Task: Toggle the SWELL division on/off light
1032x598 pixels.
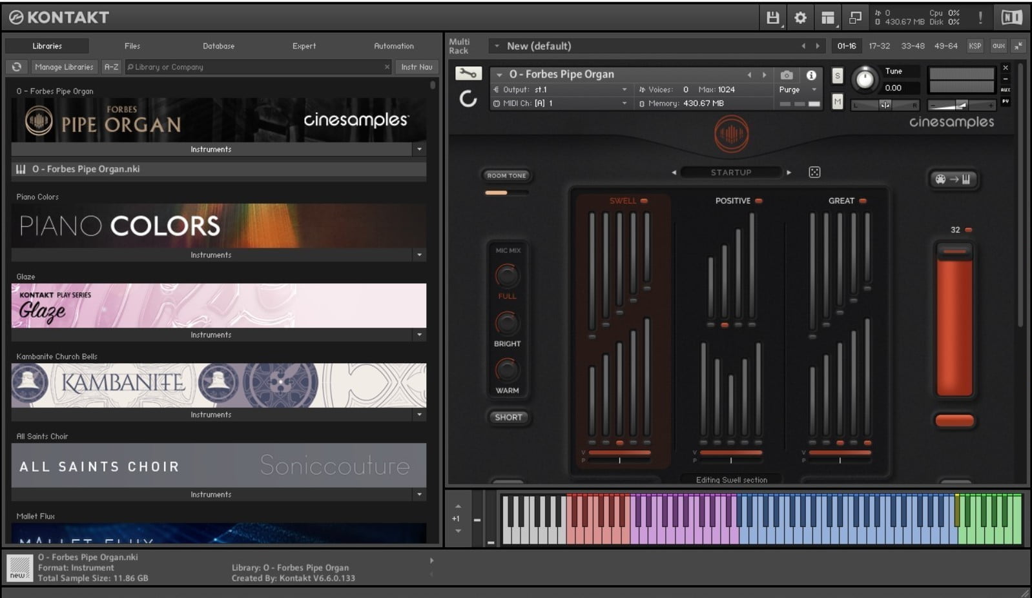Action: (x=644, y=201)
